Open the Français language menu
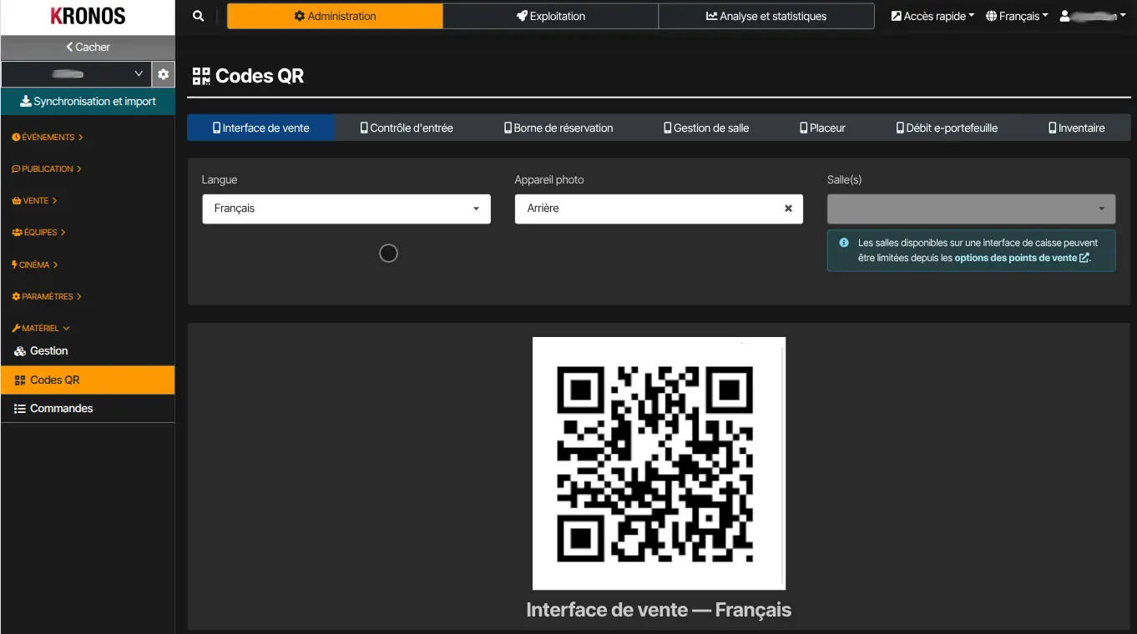 [x=1017, y=16]
